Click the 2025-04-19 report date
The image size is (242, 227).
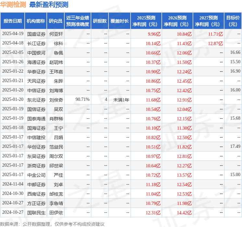(x=13, y=34)
